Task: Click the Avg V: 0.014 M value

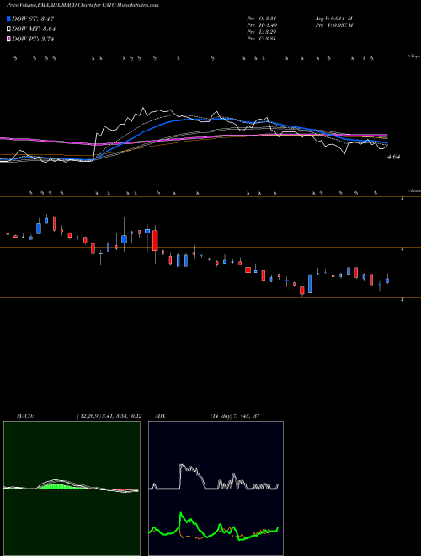Action: click(333, 19)
